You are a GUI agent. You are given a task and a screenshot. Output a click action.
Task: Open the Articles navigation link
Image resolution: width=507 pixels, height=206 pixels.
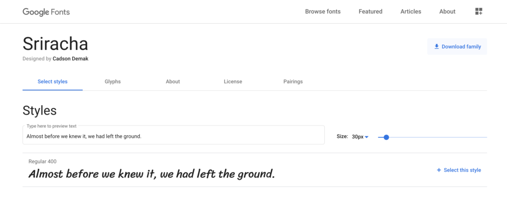[x=411, y=11]
